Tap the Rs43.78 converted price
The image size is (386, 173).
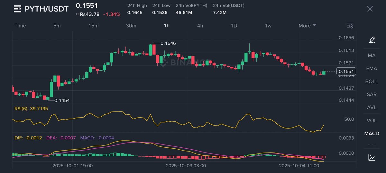click(88, 14)
